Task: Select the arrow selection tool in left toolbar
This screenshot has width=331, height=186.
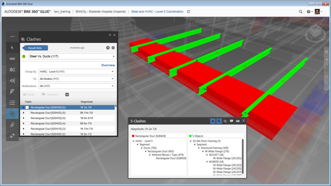Action: (x=12, y=47)
